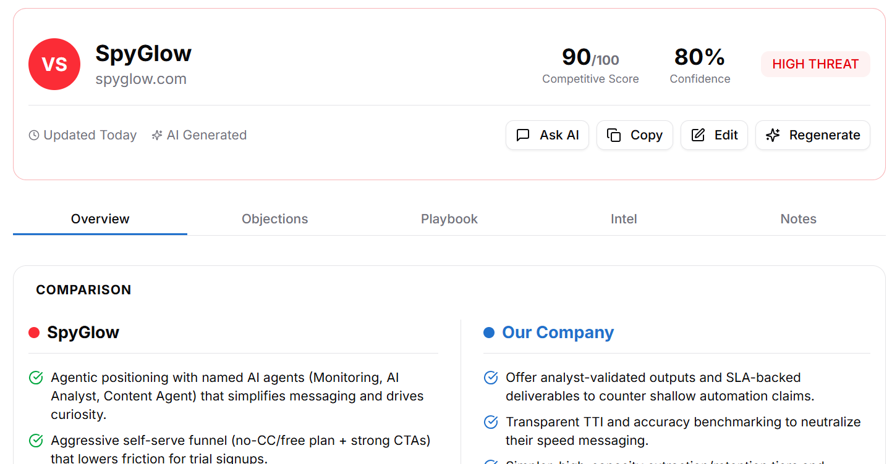
Task: Click the Regenerate sparkle icon
Action: [x=773, y=135]
